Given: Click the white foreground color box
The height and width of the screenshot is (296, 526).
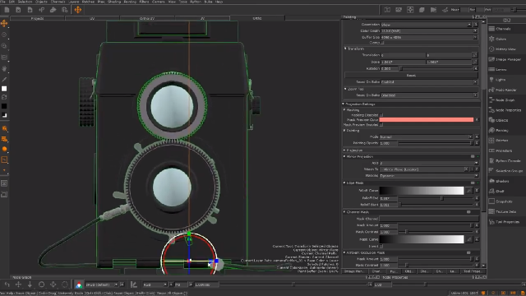Looking at the screenshot, I should point(4,89).
